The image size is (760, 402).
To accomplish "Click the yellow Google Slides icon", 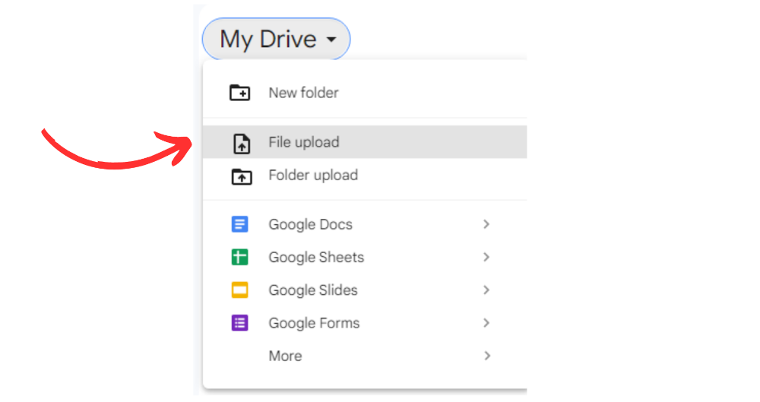I will (x=240, y=290).
